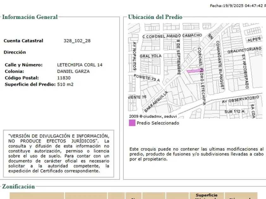Click the C CORONEL AMADO CAMACHO street label
This screenshot has width=266, height=199.
coord(172,36)
